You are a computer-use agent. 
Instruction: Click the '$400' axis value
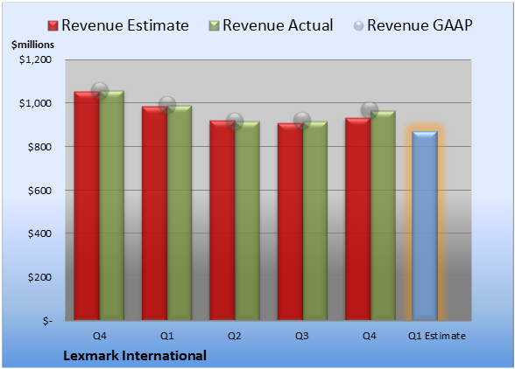coord(39,233)
